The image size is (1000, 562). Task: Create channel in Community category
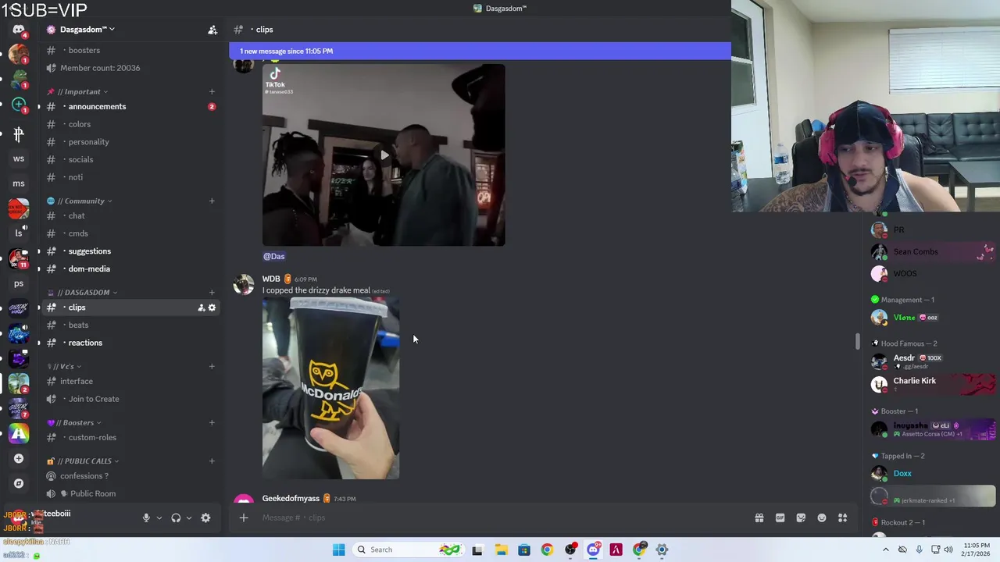[x=212, y=201]
